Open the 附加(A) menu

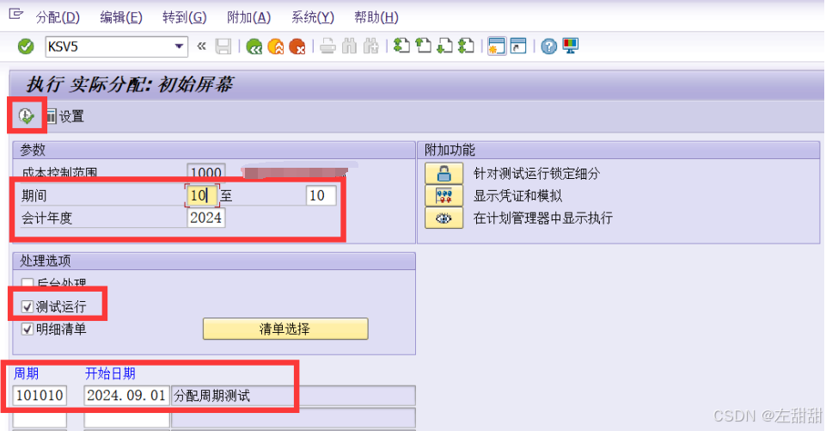point(248,17)
